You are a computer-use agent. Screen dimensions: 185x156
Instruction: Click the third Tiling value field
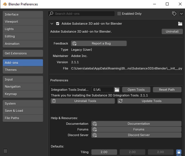click(x=161, y=152)
